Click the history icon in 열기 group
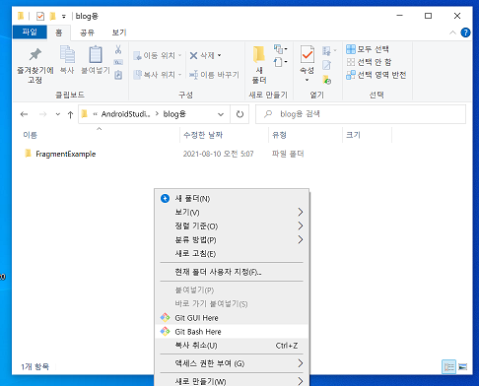Viewport: 479px width, 386px height. tap(326, 80)
